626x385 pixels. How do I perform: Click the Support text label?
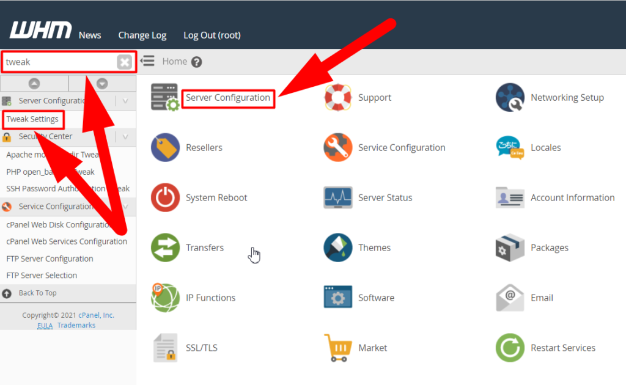tap(375, 97)
